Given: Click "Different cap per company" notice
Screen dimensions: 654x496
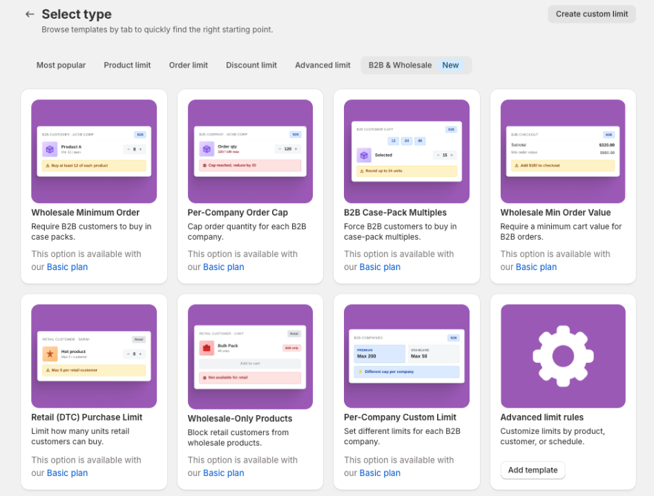Looking at the screenshot, I should click(x=407, y=372).
